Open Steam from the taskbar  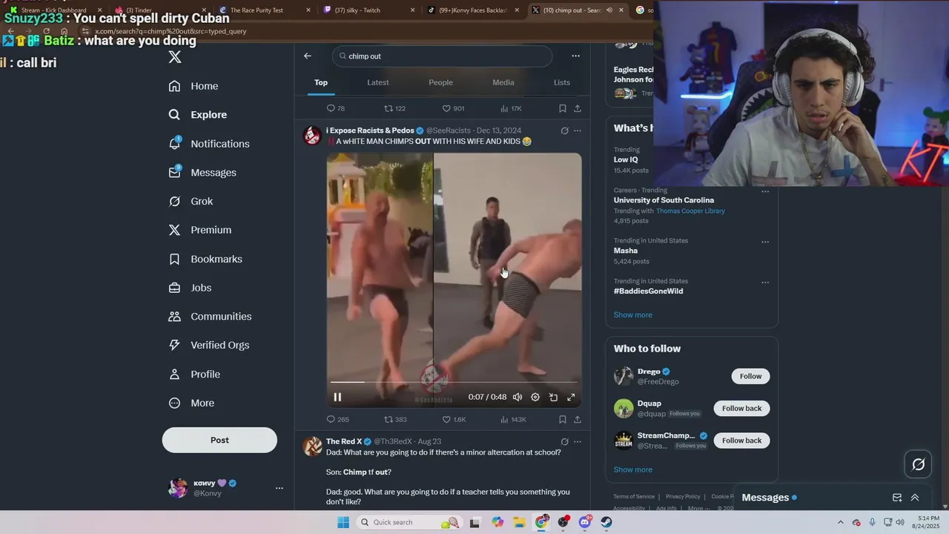pos(606,522)
